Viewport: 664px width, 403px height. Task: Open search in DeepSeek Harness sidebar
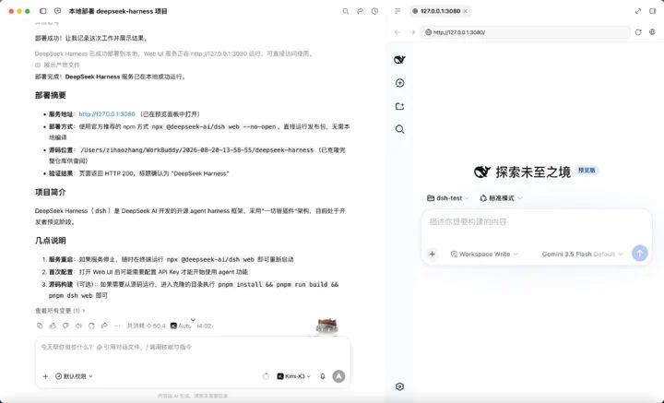click(399, 129)
